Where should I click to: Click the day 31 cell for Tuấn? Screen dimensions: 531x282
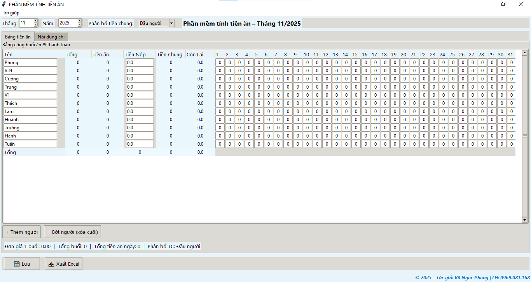pyautogui.click(x=511, y=144)
